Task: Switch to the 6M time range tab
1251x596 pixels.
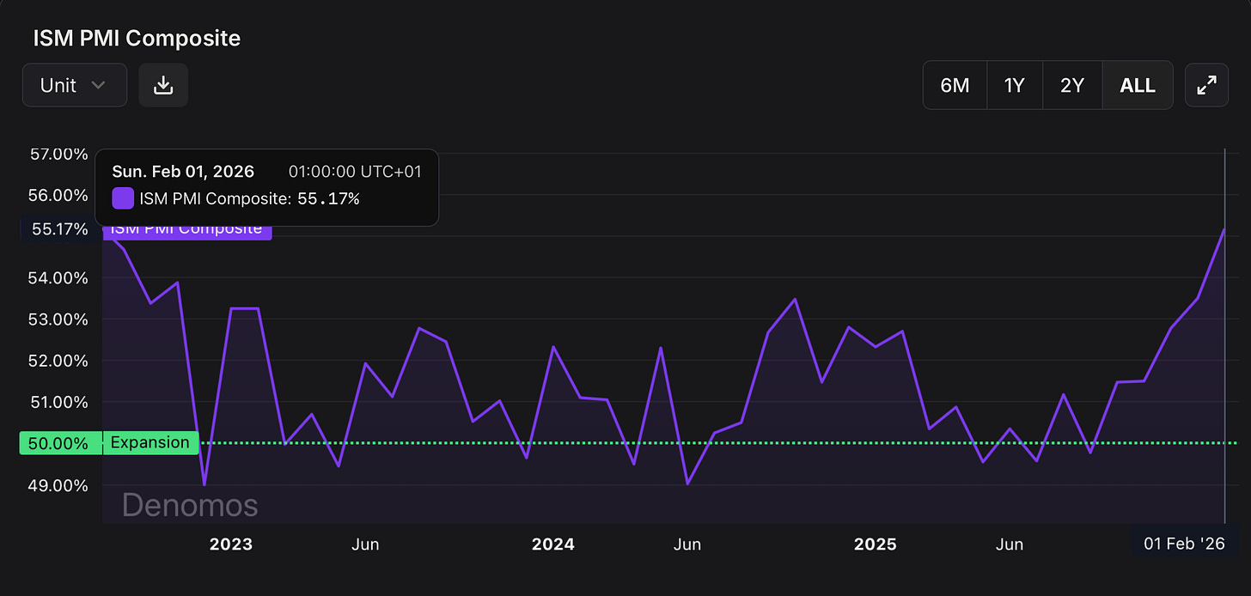Action: (955, 85)
